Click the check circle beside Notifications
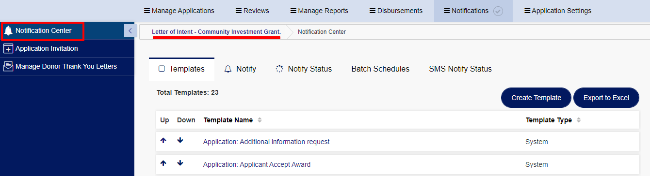 (x=498, y=11)
